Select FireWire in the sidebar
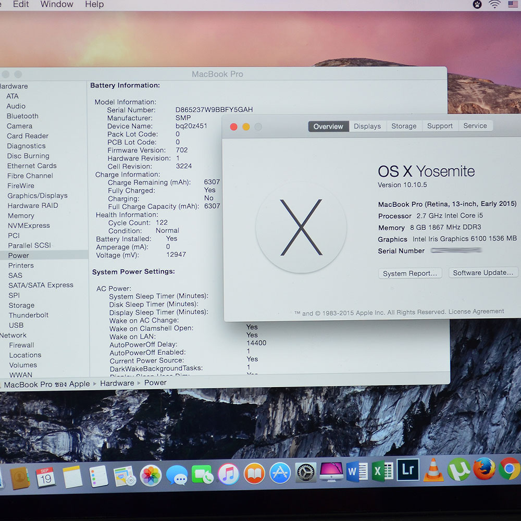The height and width of the screenshot is (521, 521). pos(21,185)
